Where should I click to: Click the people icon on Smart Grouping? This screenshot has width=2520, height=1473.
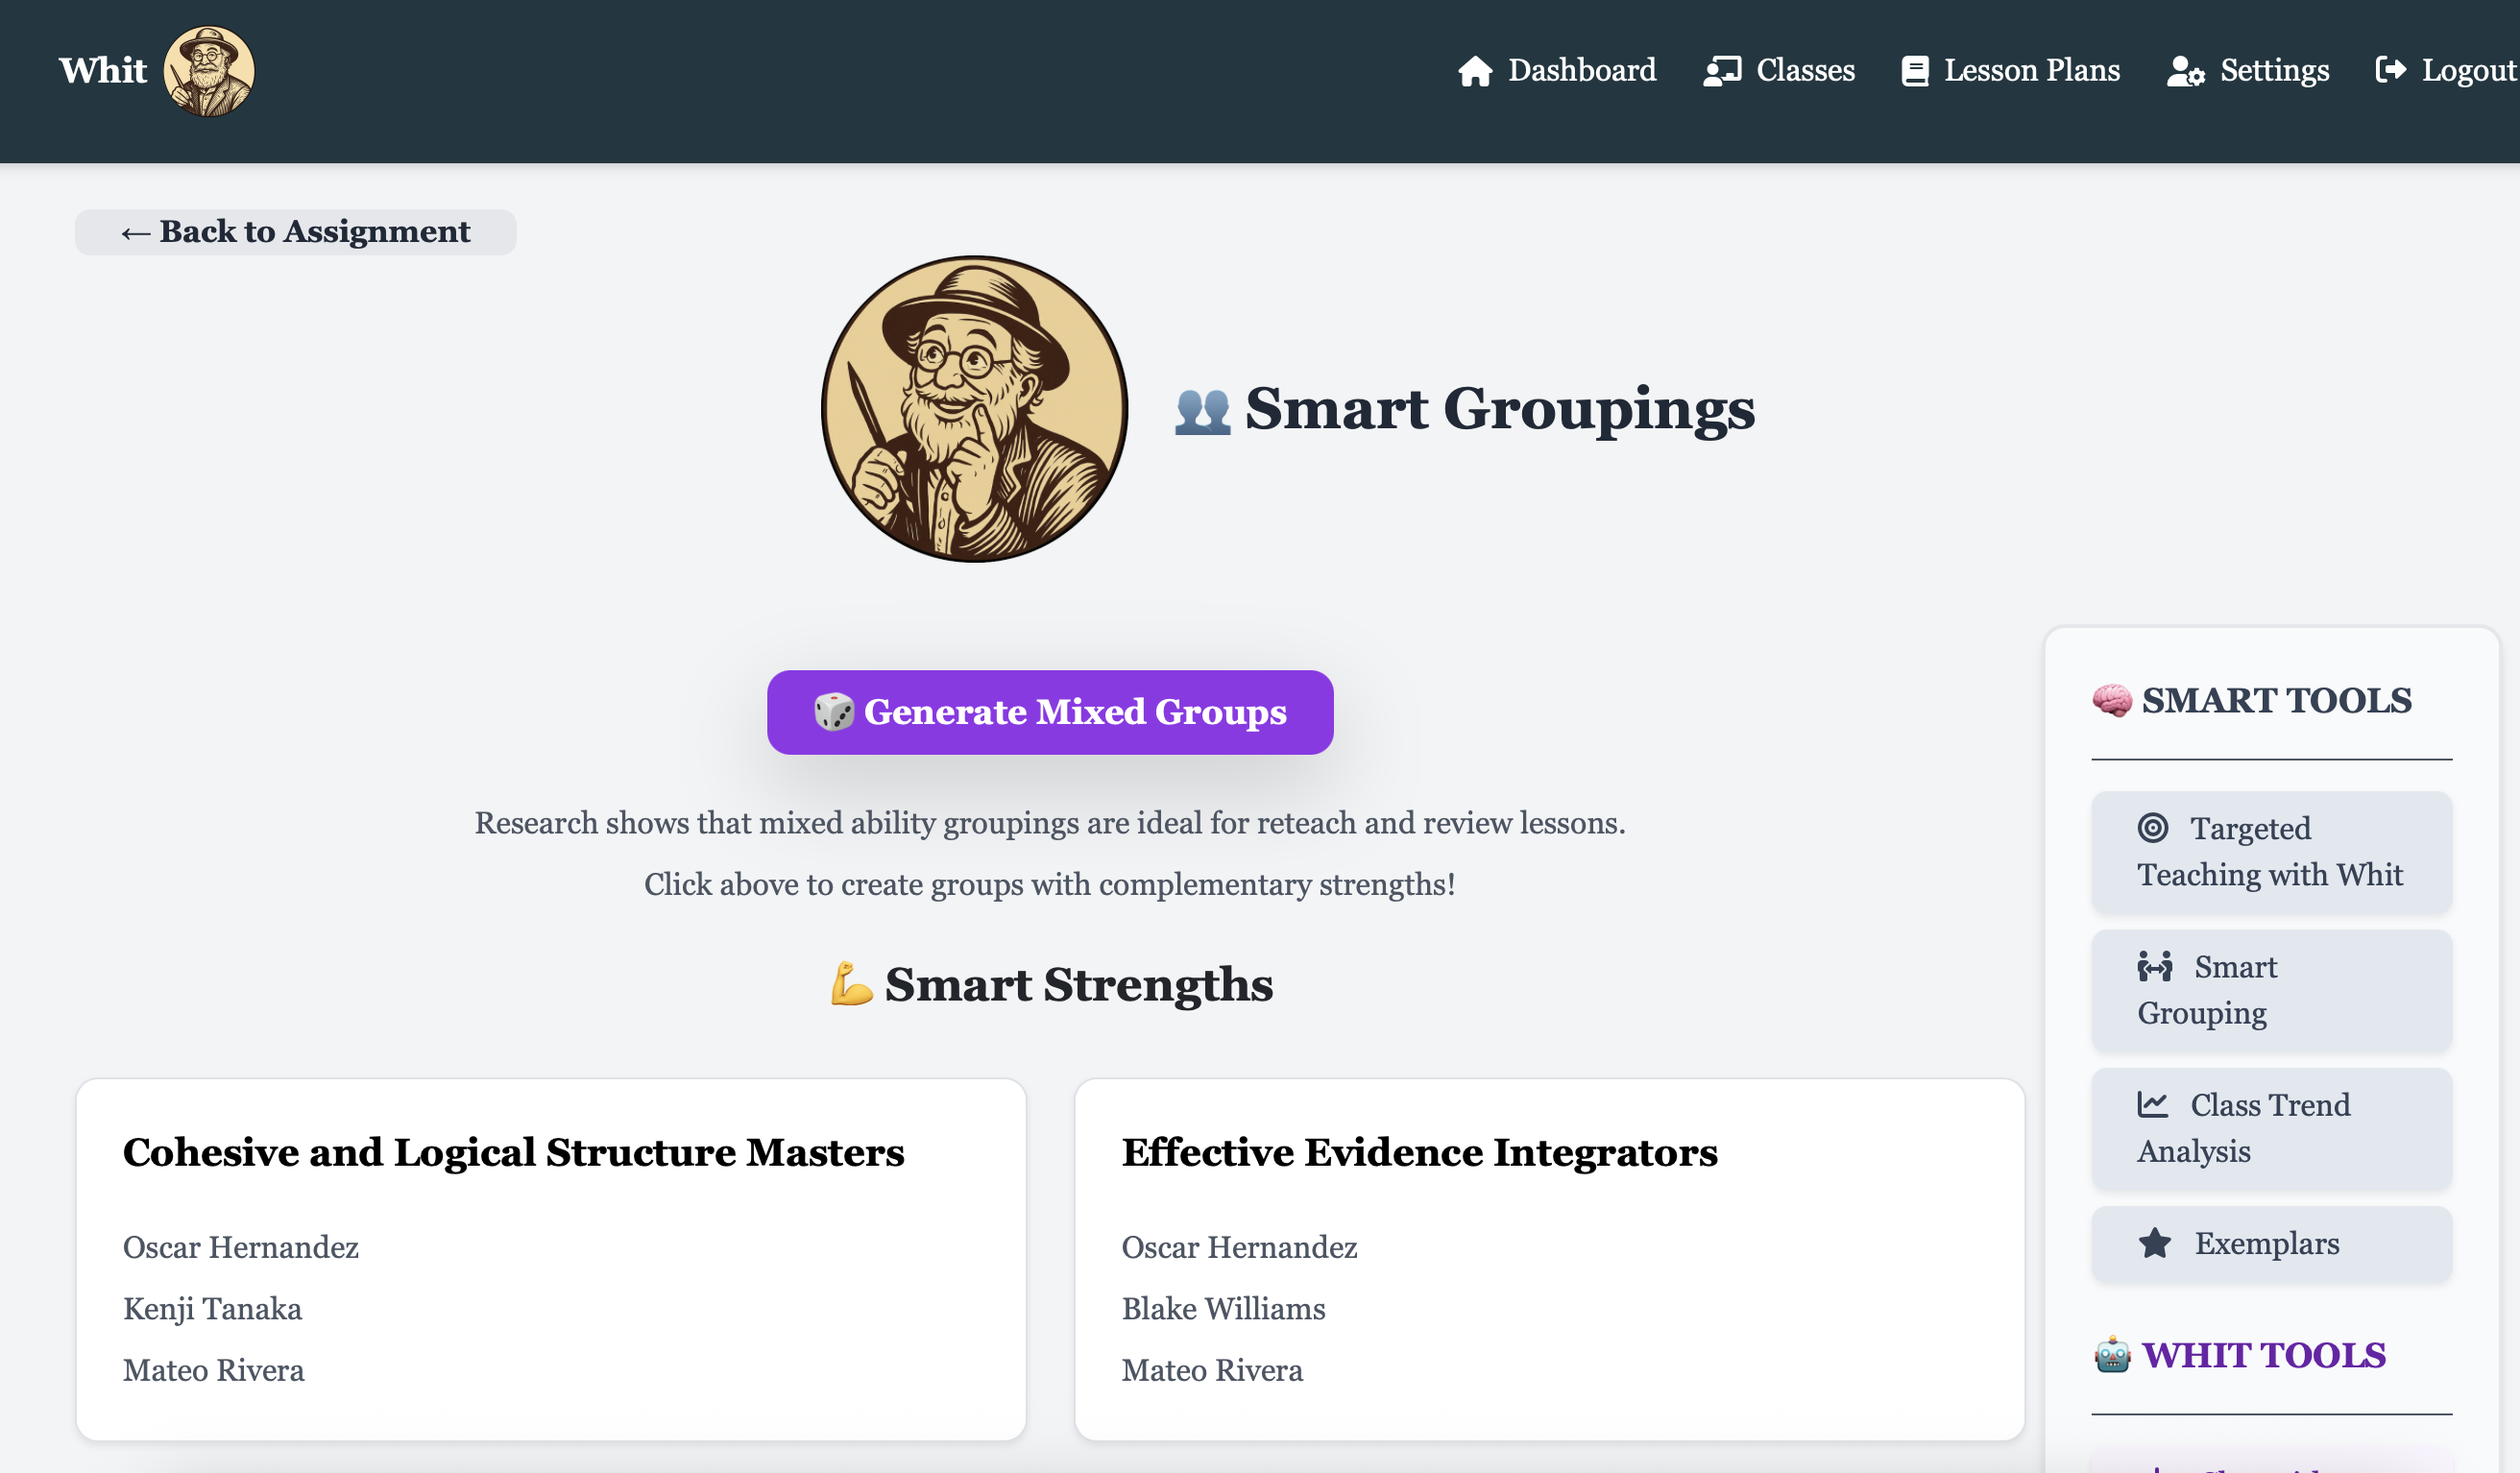pos(2155,966)
